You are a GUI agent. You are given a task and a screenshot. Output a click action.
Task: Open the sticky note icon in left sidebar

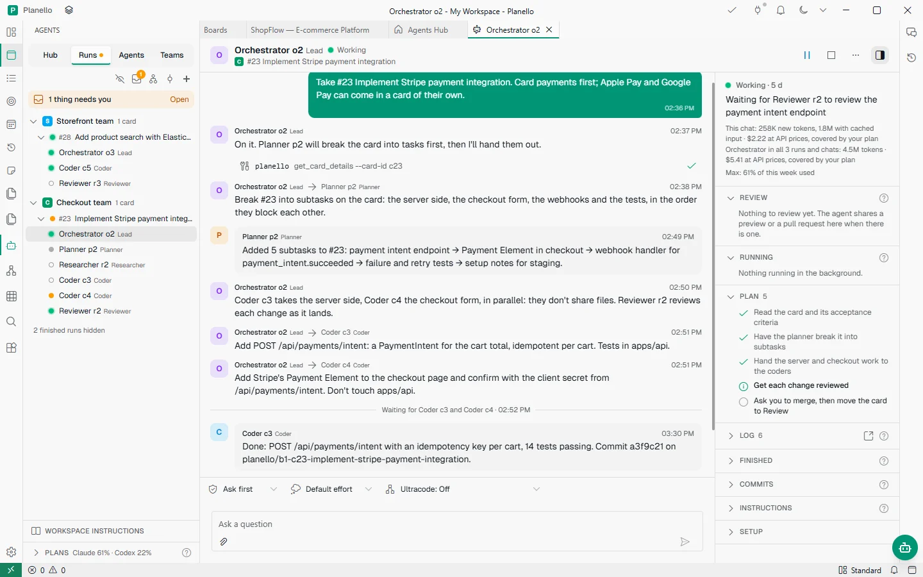tap(11, 171)
